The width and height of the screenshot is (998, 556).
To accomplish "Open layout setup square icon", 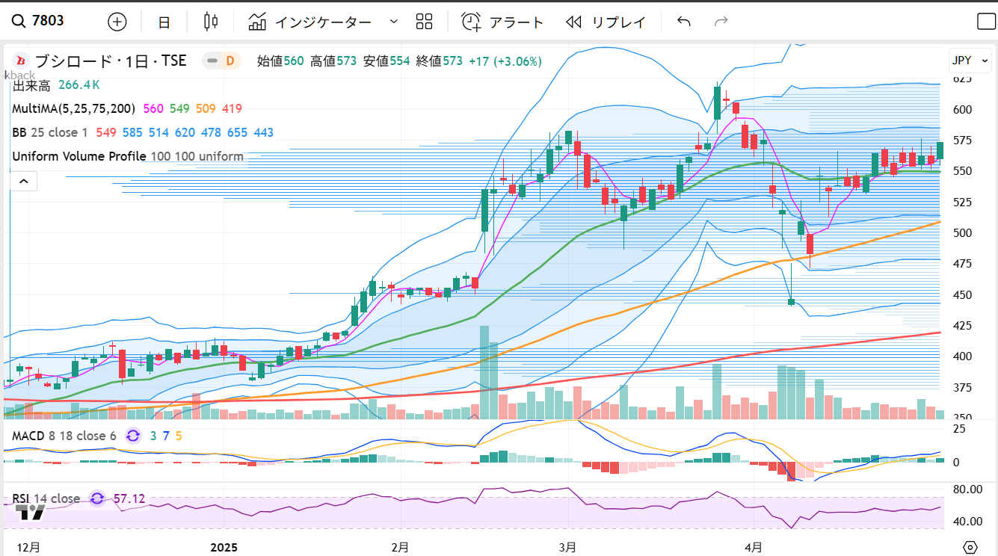I will coord(987,22).
